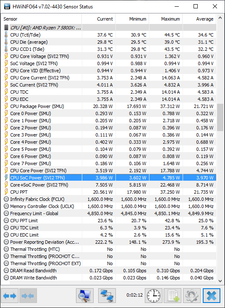Image resolution: width=225 pixels, height=308 pixels.
Task: Click the collapse columns inward-arrows icon
Action: pos(28,295)
